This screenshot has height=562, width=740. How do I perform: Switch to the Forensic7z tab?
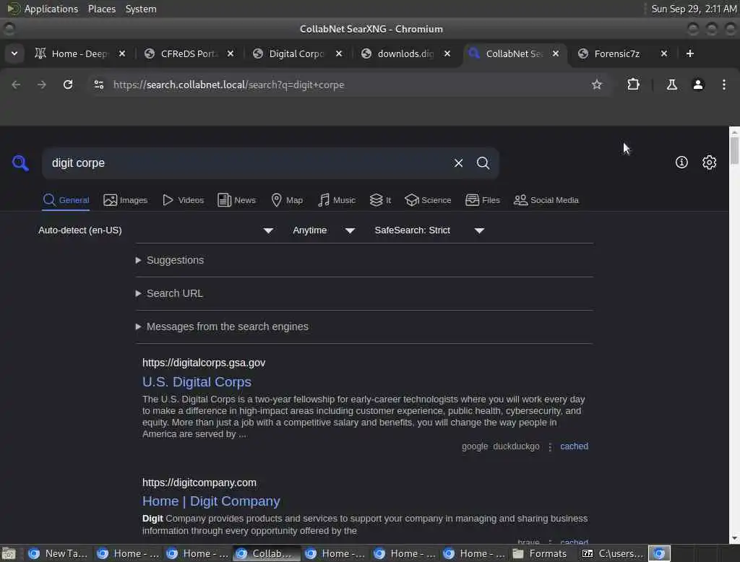(x=616, y=53)
